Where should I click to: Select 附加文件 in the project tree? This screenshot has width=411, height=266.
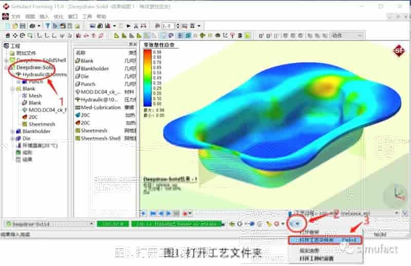23,53
